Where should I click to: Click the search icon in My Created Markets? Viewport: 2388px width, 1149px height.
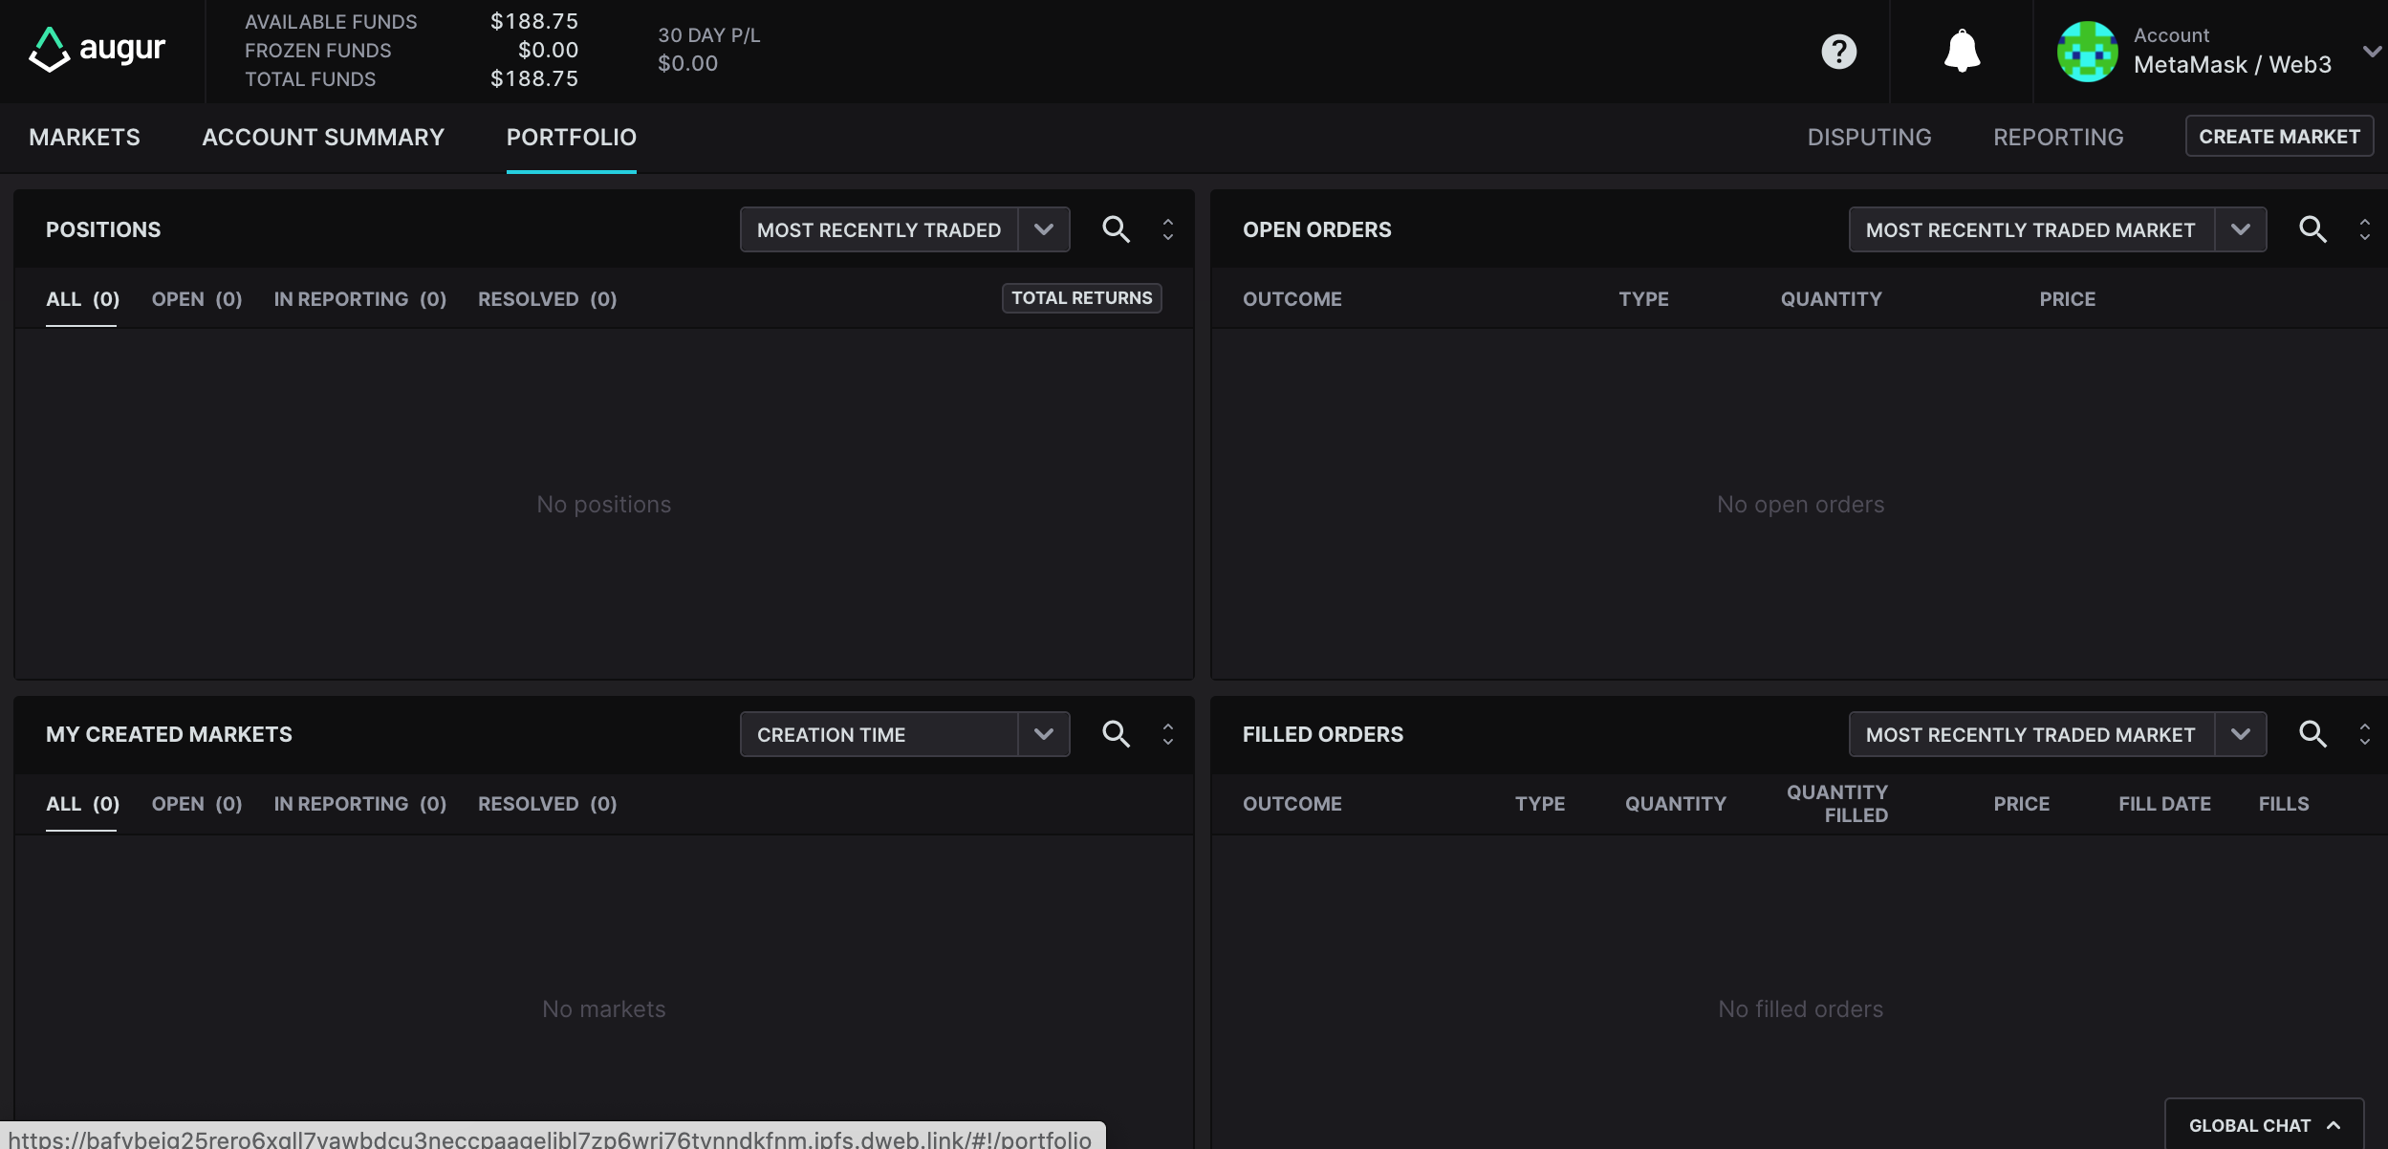tap(1116, 734)
